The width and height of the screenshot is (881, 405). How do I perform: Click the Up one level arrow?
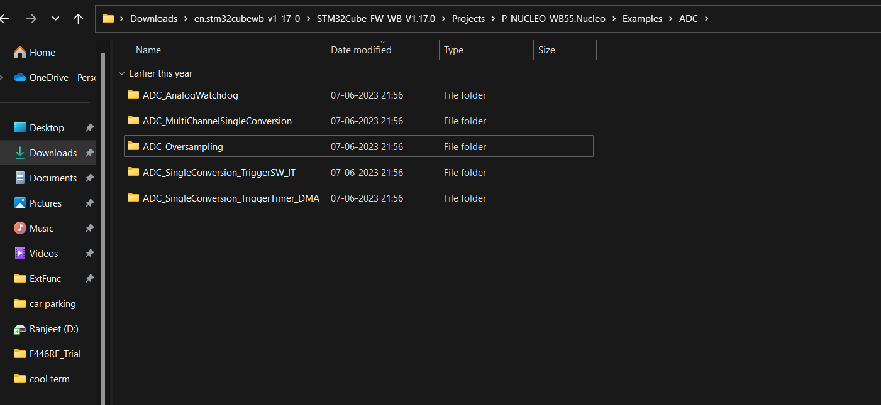point(78,19)
